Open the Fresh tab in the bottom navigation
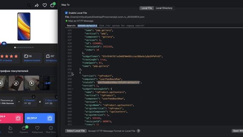This screenshot has height=137, width=243. tap(10, 129)
